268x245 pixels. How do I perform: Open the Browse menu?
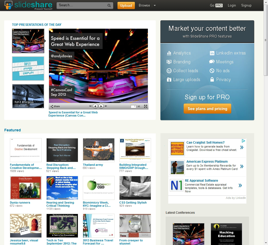(144, 5)
